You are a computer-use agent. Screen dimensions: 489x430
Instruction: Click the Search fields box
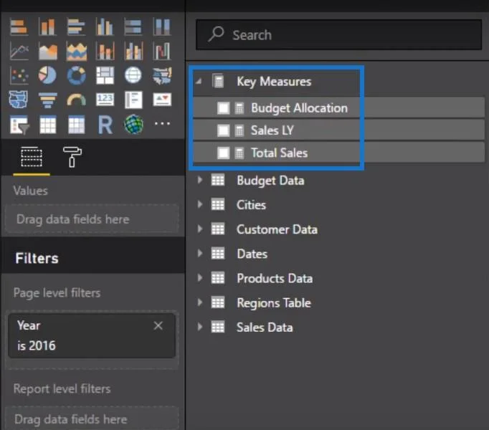tap(338, 34)
